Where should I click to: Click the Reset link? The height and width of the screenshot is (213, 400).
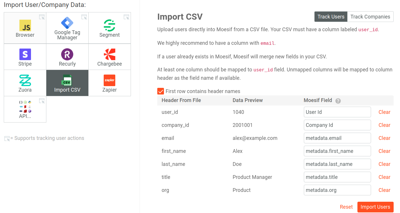pos(346,207)
